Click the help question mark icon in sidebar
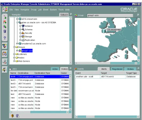Viewport: 142px width, 120px height. [x=5, y=38]
